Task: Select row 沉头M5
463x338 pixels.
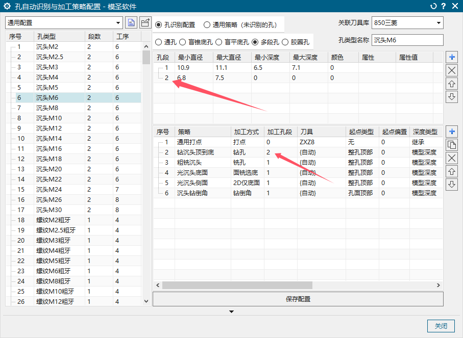Action: click(x=74, y=88)
